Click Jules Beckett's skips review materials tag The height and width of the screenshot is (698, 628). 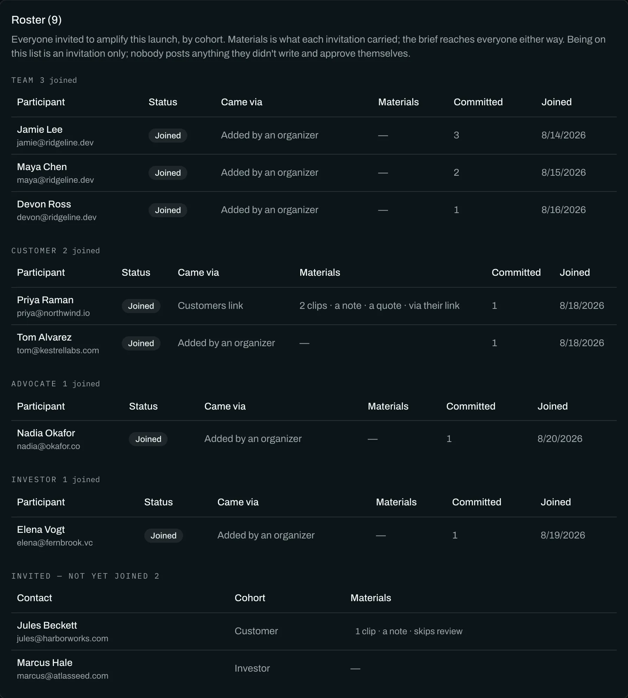pyautogui.click(x=438, y=631)
